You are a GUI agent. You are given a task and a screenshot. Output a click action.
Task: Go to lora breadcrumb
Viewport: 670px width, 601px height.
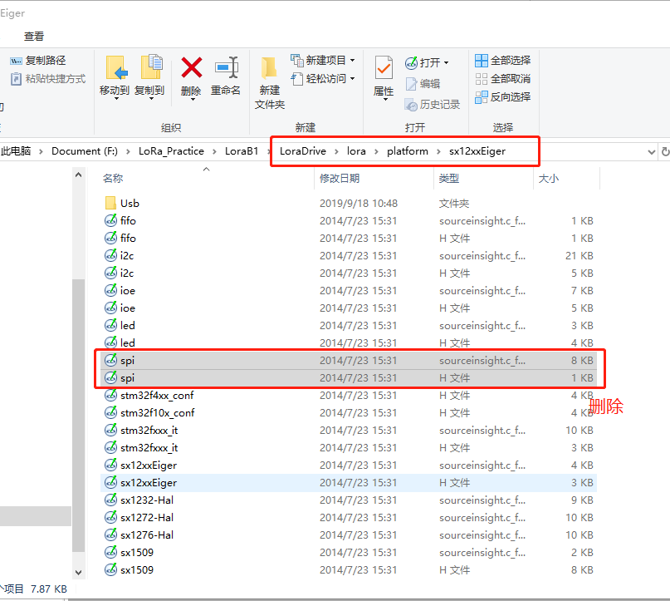point(356,151)
